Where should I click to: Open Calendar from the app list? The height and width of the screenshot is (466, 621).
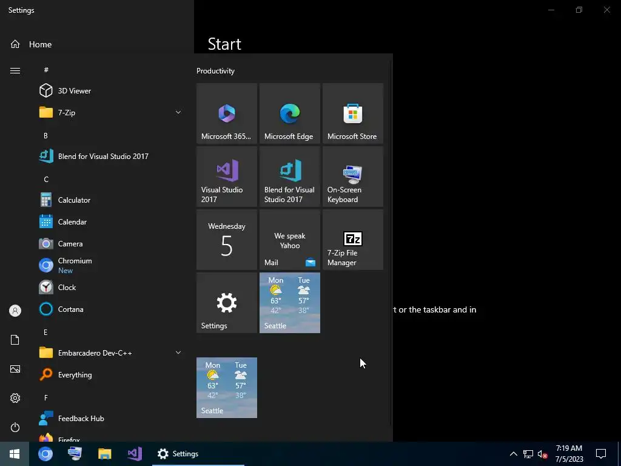tap(111, 222)
